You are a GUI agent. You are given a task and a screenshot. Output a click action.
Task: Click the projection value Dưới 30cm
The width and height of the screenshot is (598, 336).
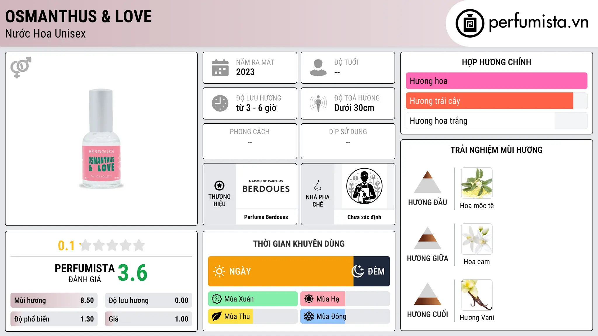point(354,108)
